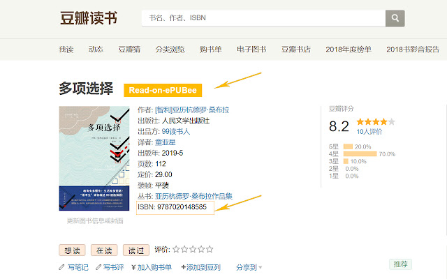This screenshot has width=447, height=279.
Task: Open the 豆瓣书店 navigation item
Action: (296, 50)
